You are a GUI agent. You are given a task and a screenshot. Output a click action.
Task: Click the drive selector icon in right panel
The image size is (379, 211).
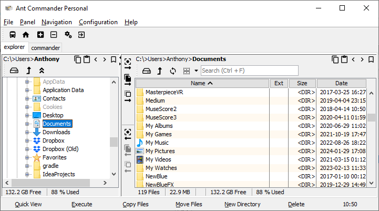click(147, 71)
